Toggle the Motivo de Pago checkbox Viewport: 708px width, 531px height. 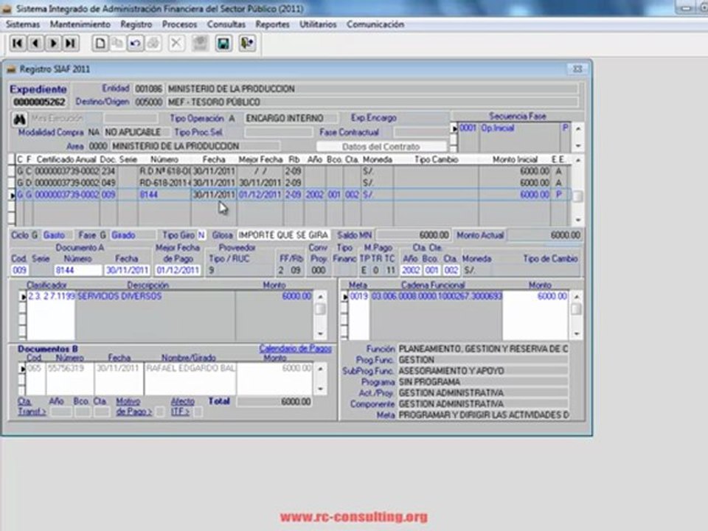tap(159, 412)
